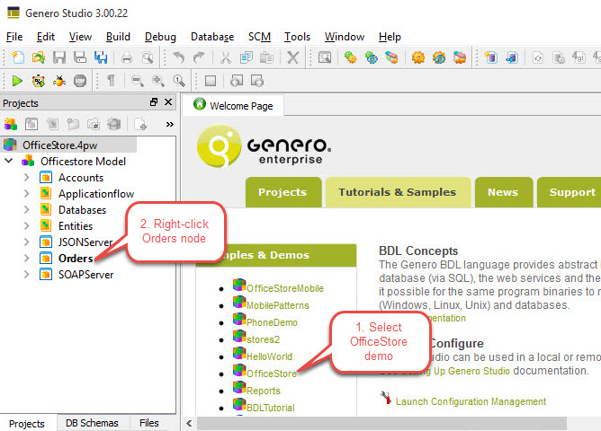
Task: Click the Zoom Out magnifier icon
Action: 138,81
